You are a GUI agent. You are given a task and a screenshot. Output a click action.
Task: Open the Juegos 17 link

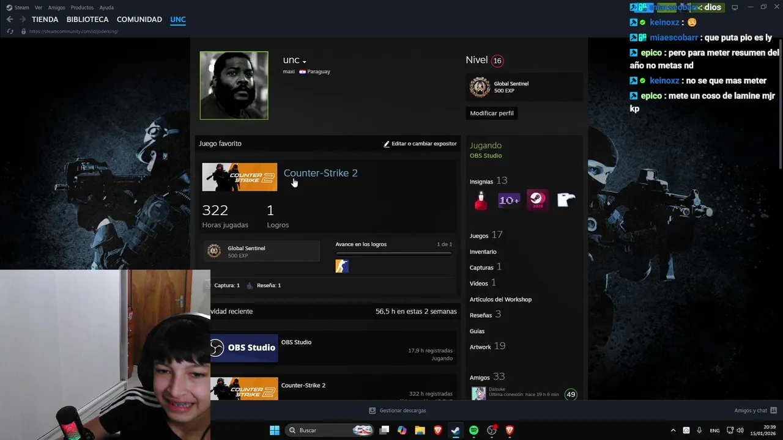coord(486,235)
